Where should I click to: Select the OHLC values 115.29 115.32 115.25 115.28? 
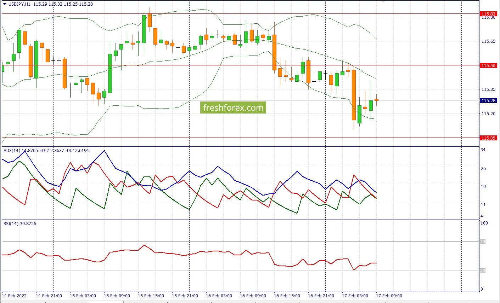[63, 4]
